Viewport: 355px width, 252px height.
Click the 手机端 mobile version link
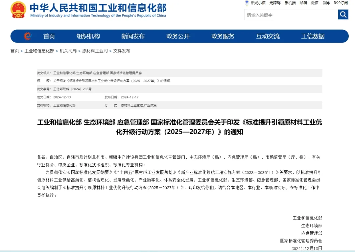click(290, 3)
